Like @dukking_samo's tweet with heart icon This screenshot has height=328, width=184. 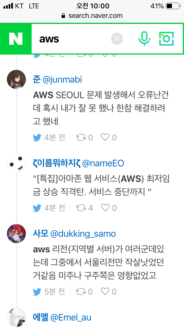[105, 292]
